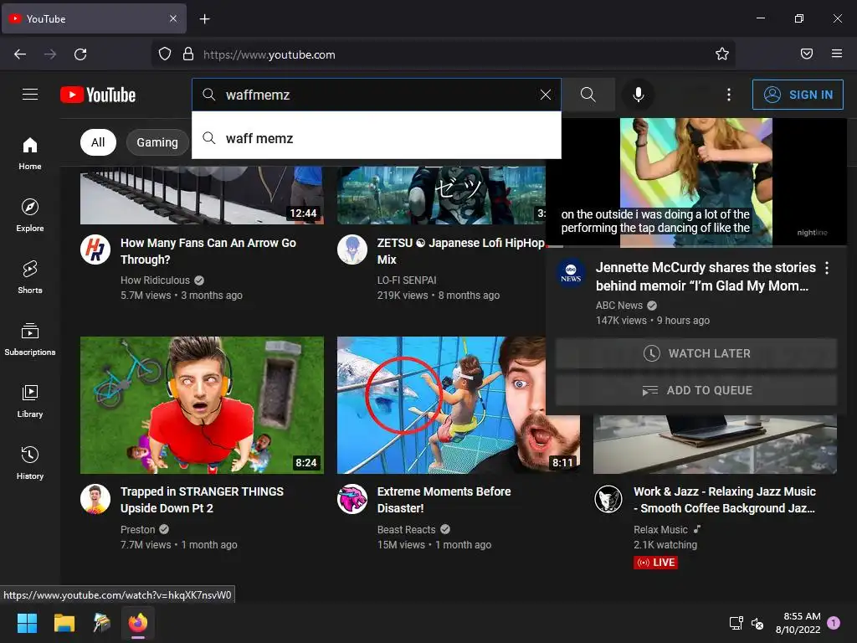Open Save to Pocket icon

806,54
